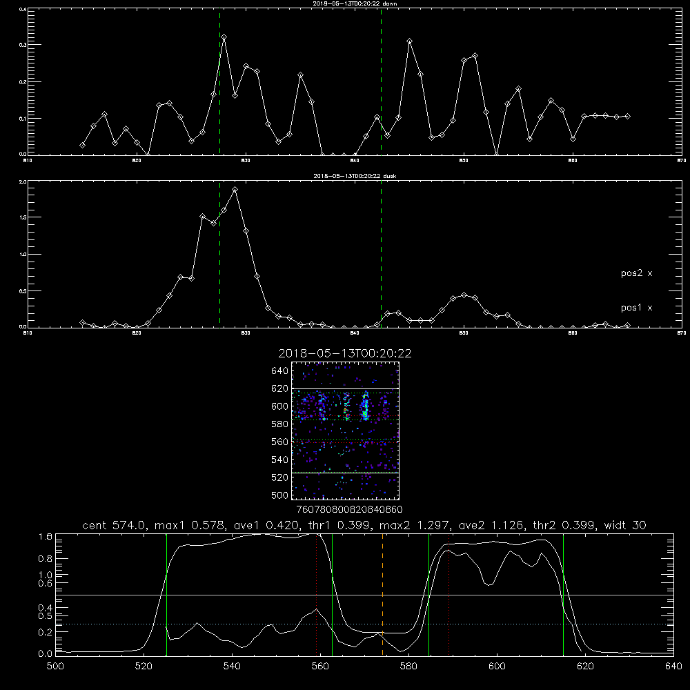Click the 'max2 1.297' value in the stats line
690x690 pixels.
click(x=415, y=525)
